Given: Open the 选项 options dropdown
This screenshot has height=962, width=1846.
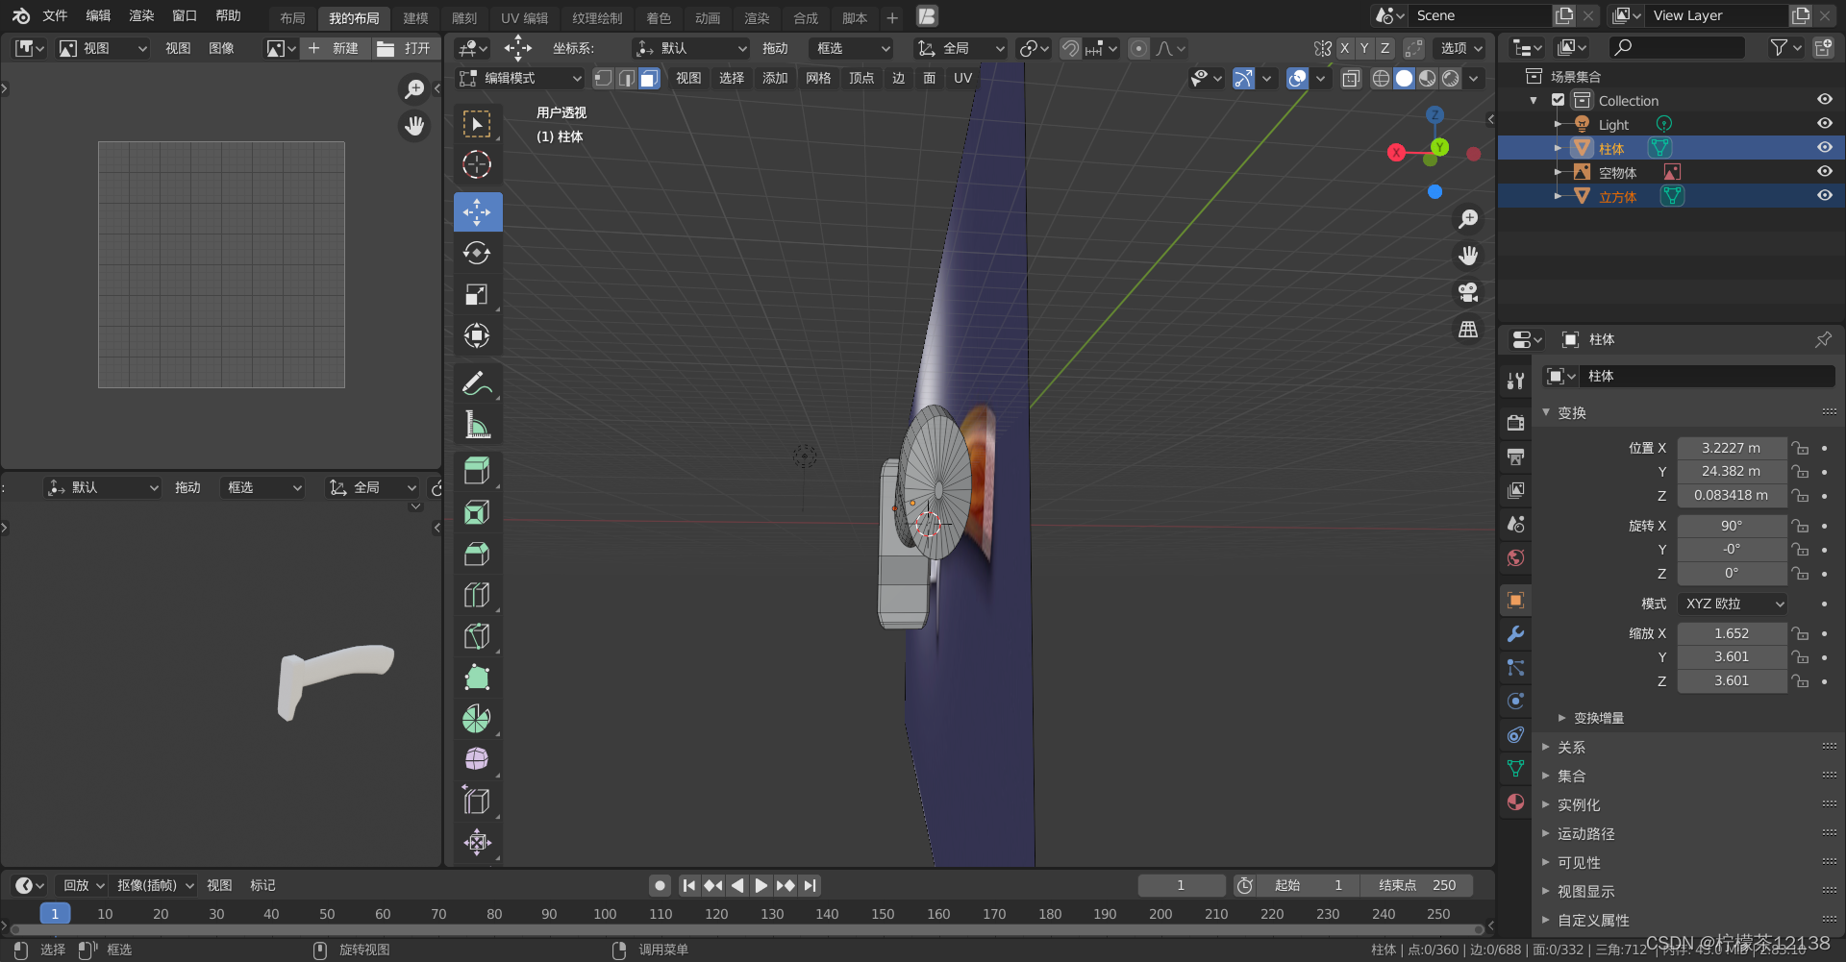Looking at the screenshot, I should (x=1460, y=48).
